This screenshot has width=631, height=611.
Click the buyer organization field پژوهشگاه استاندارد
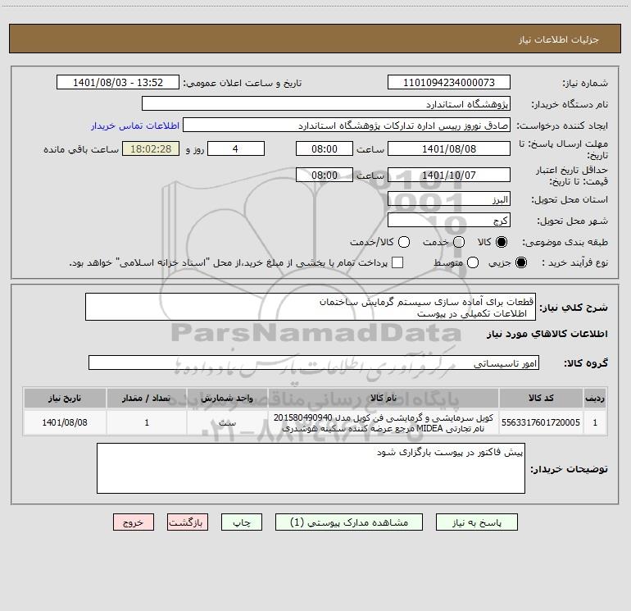pyautogui.click(x=326, y=104)
